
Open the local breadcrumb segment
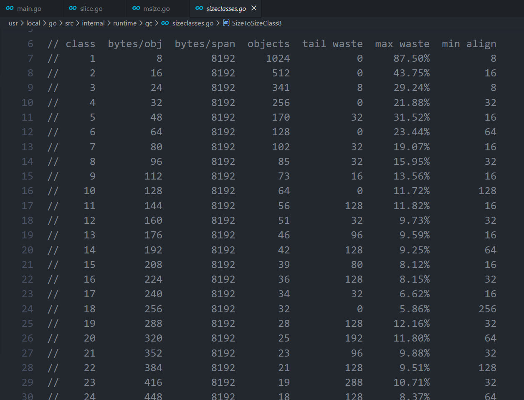pos(33,23)
